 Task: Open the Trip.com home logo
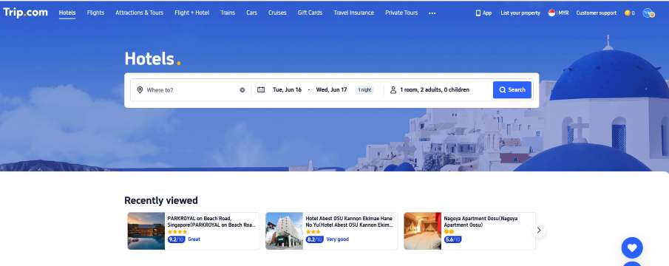25,13
